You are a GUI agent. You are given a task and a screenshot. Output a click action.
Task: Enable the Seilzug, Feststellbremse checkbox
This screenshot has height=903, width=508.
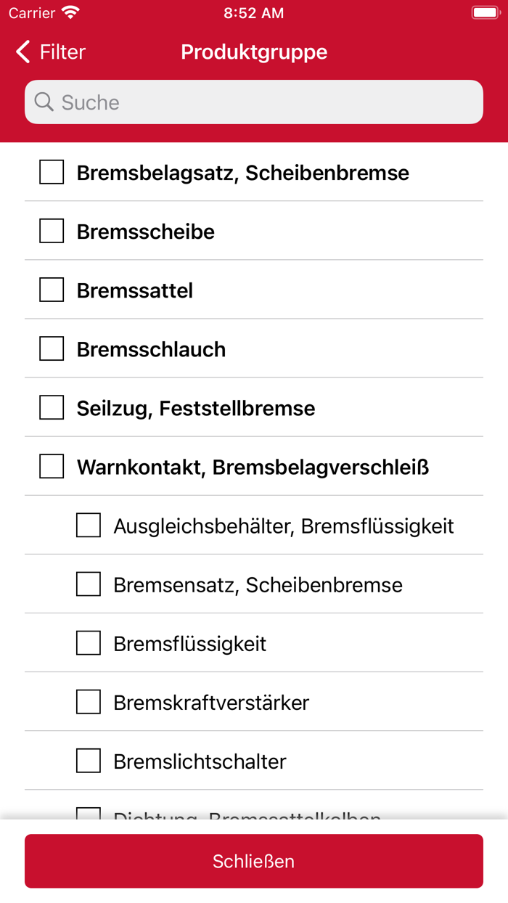pos(51,407)
